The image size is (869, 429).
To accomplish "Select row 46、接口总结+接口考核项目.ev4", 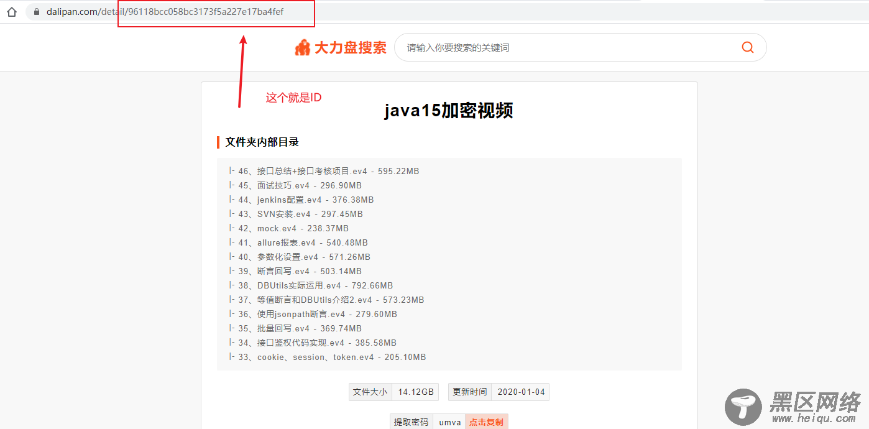I will [324, 171].
